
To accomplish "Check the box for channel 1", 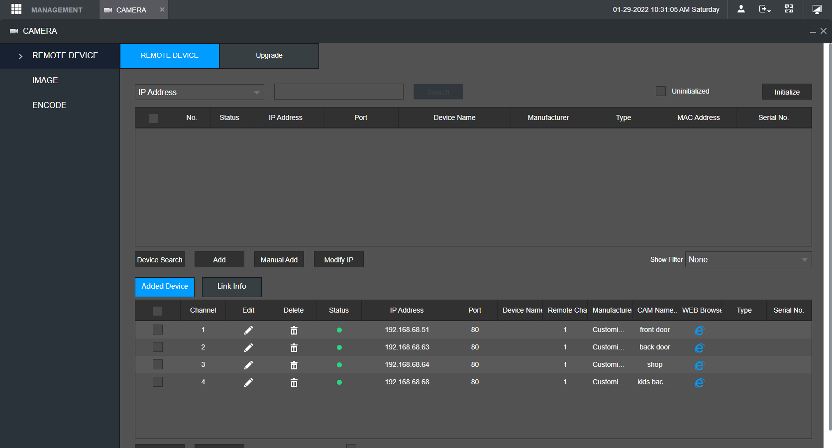I will click(158, 330).
